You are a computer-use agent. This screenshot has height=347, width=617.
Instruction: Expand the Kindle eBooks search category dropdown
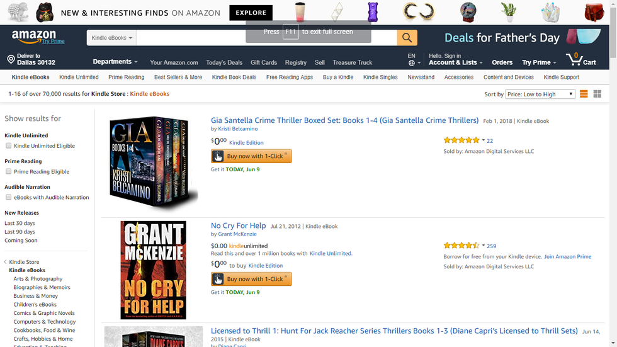click(112, 38)
